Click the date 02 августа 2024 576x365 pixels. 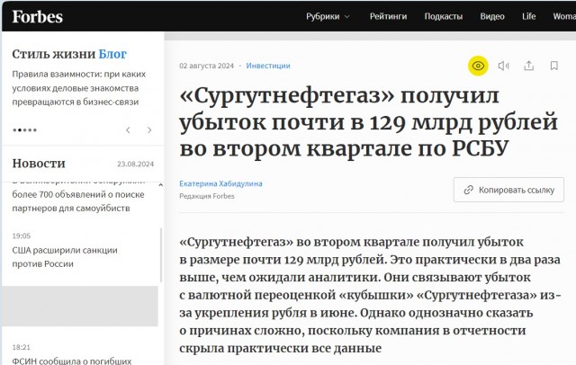[206, 66]
